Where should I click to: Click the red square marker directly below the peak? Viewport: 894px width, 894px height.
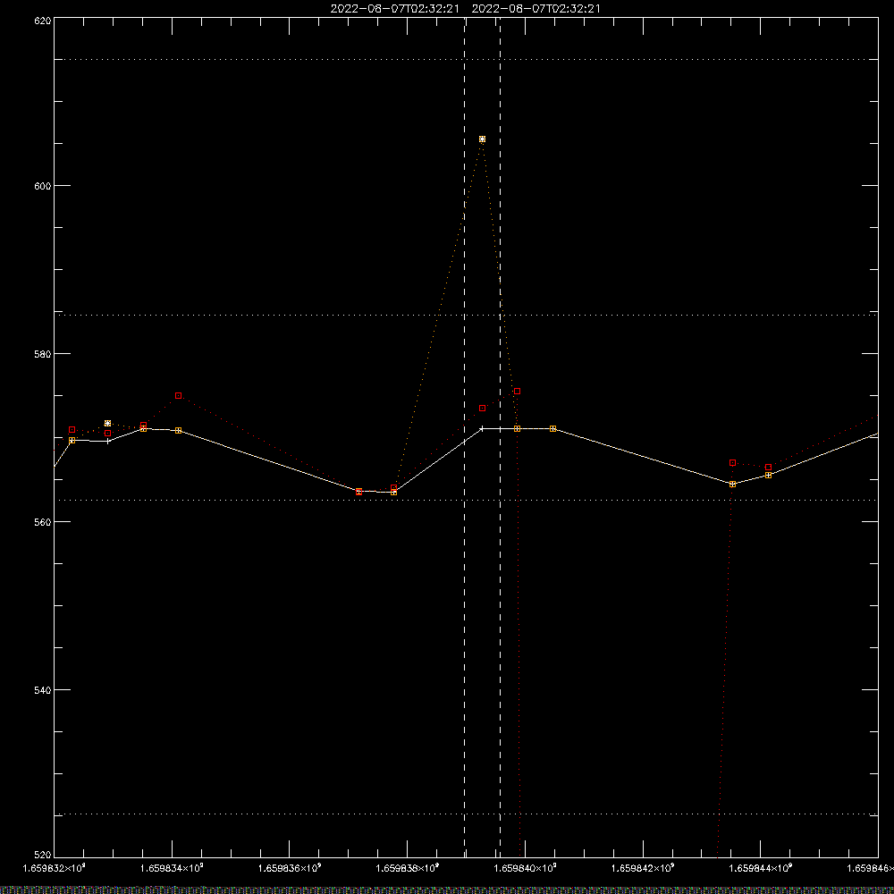(483, 409)
